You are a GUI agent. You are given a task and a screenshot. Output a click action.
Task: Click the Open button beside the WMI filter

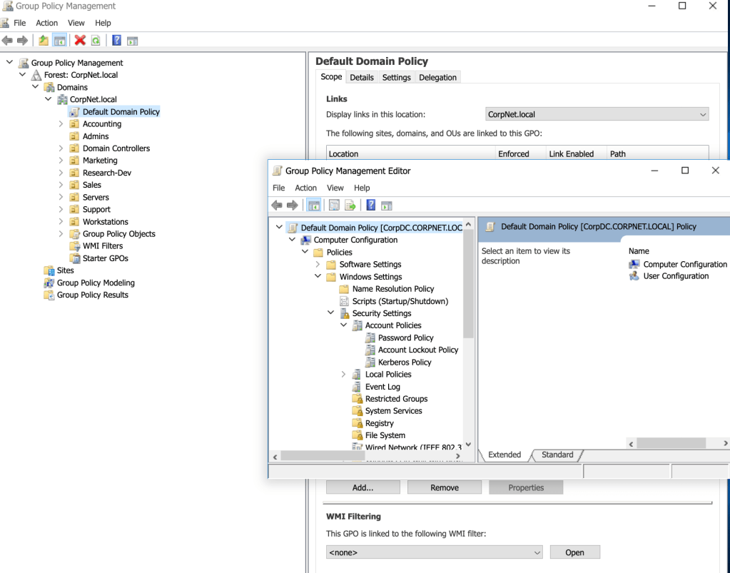[574, 552]
